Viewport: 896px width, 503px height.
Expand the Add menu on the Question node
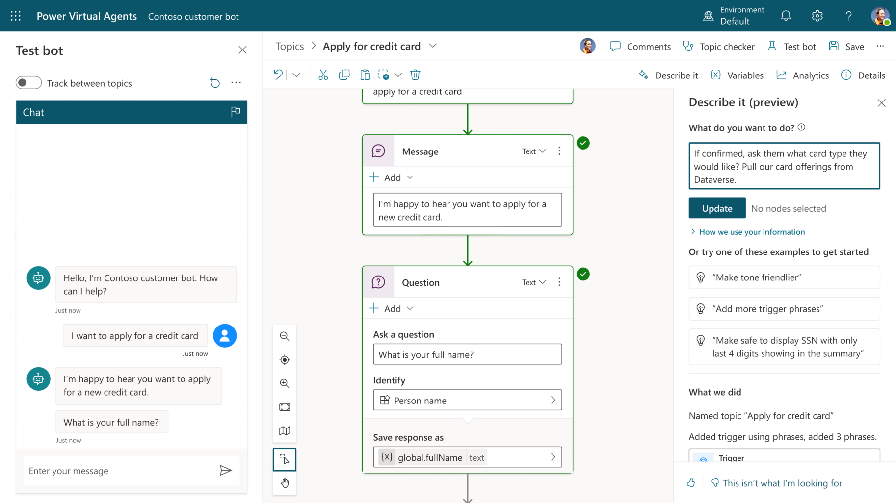[x=410, y=308]
